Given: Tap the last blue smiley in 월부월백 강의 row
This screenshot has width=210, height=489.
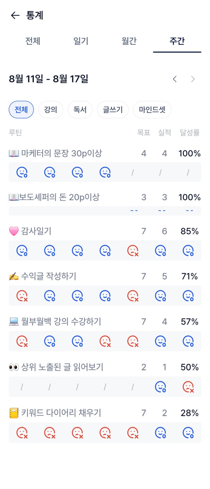Looking at the screenshot, I should coord(188,341).
